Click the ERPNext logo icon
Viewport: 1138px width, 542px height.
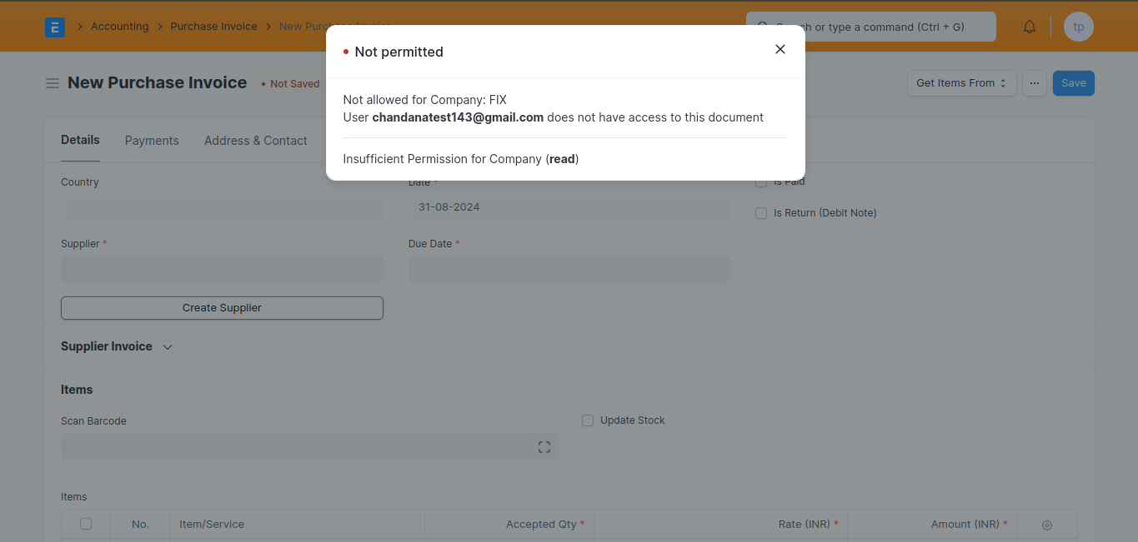pos(54,27)
